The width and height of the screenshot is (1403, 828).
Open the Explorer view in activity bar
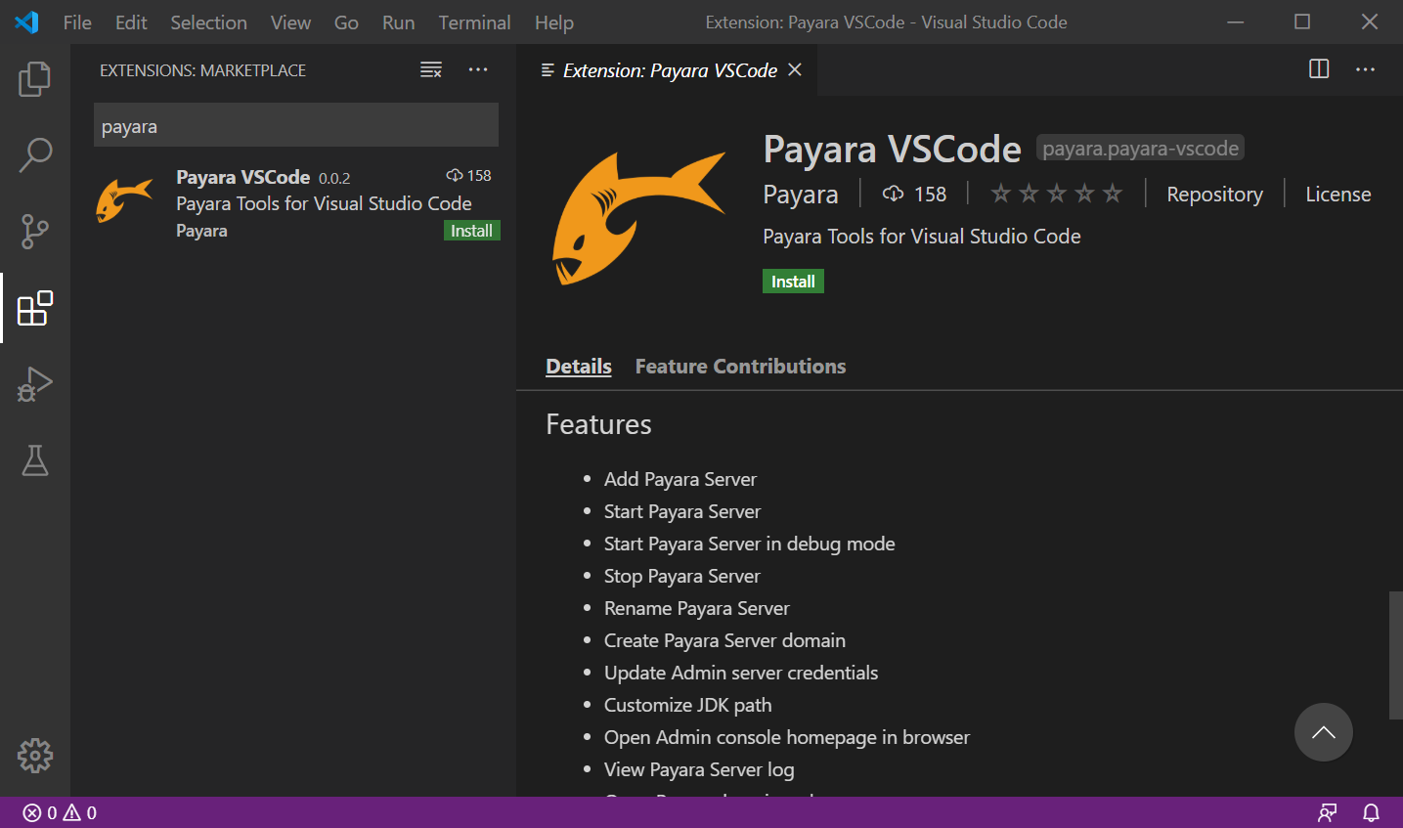[x=35, y=79]
